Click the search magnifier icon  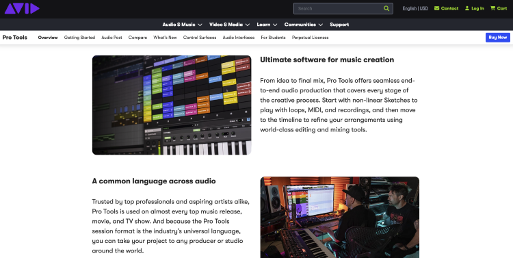click(386, 8)
